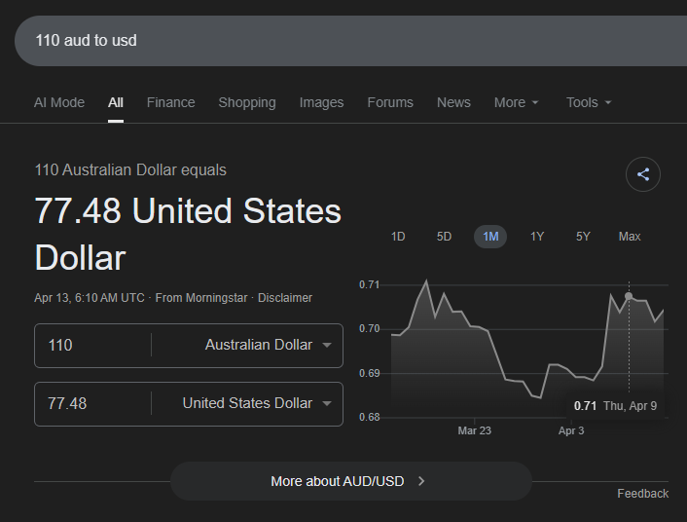Open the Tools dropdown

[589, 102]
